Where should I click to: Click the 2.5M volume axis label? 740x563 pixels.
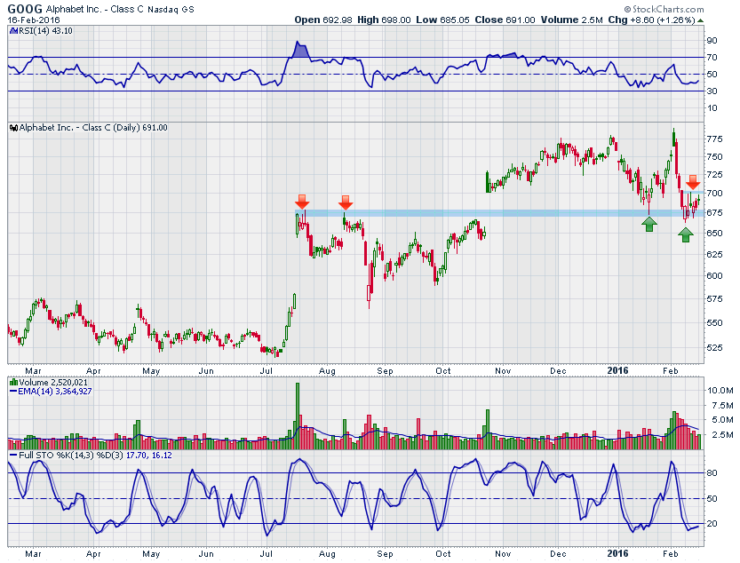click(x=722, y=434)
